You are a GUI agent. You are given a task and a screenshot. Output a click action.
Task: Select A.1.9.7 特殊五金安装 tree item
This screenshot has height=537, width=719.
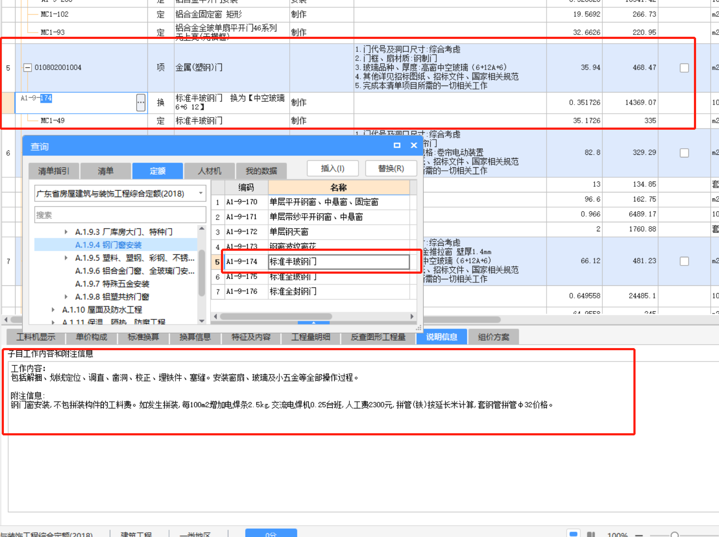click(x=112, y=284)
